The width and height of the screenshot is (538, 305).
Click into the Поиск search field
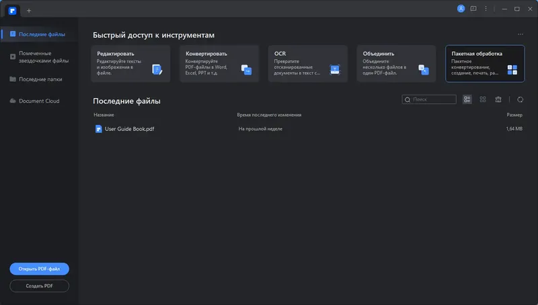pyautogui.click(x=432, y=99)
